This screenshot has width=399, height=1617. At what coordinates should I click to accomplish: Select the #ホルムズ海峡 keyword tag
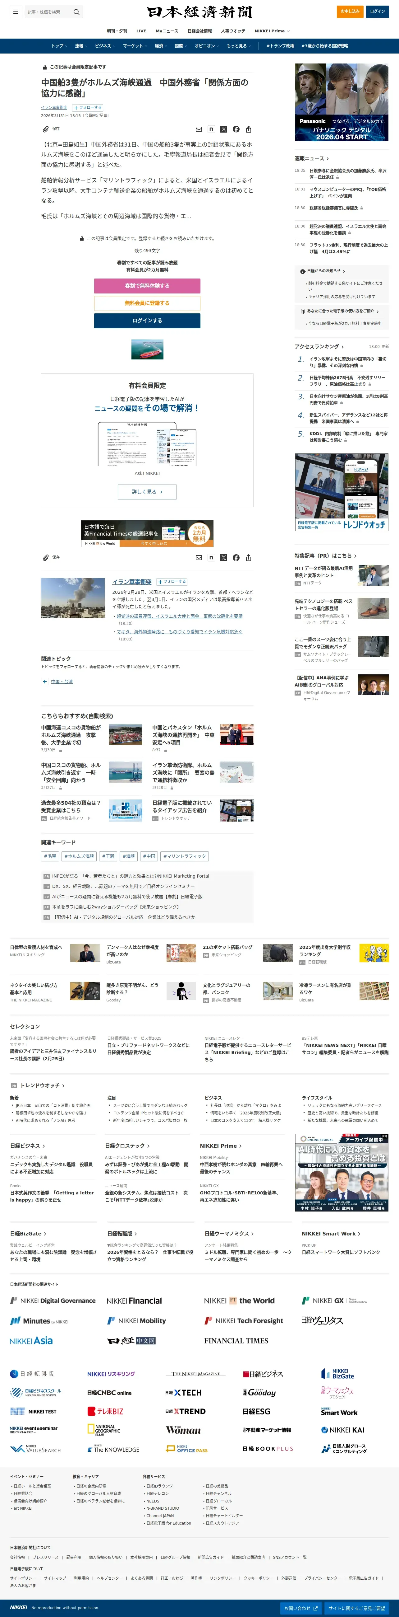click(x=78, y=856)
